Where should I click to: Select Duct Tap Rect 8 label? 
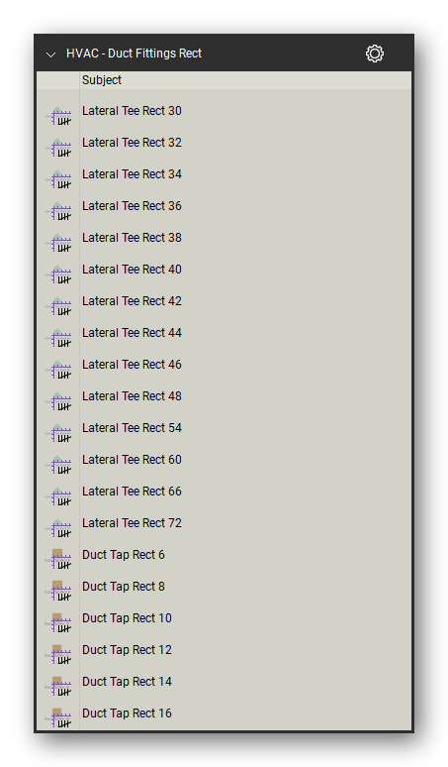[124, 586]
